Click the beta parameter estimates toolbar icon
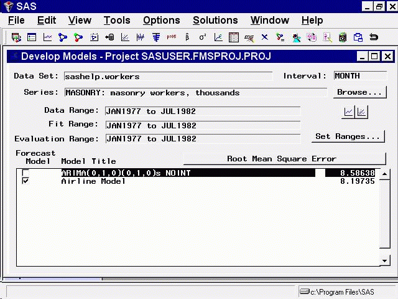Image resolution: width=398 pixels, height=299 pixels. [187, 37]
